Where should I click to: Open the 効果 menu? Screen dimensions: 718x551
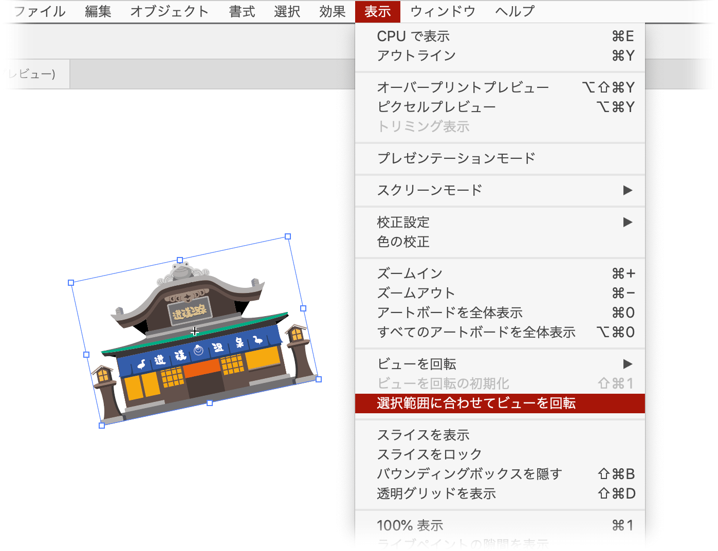click(332, 11)
